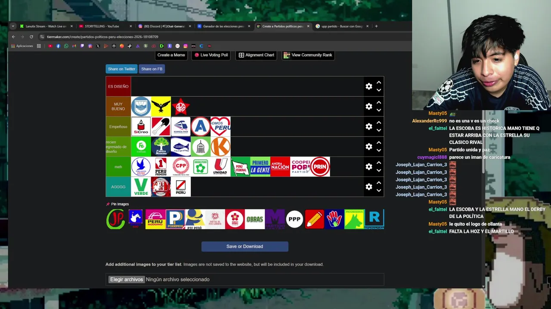This screenshot has height=309, width=551.
Task: Move MUY BUENO tier up with arrow
Action: [379, 103]
